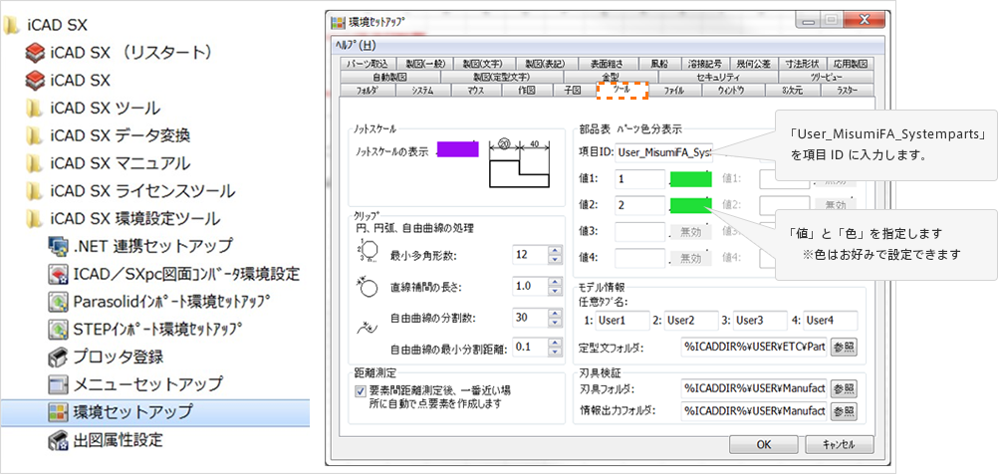Open the ヘルプ(H) menu
998x474 pixels.
click(356, 46)
